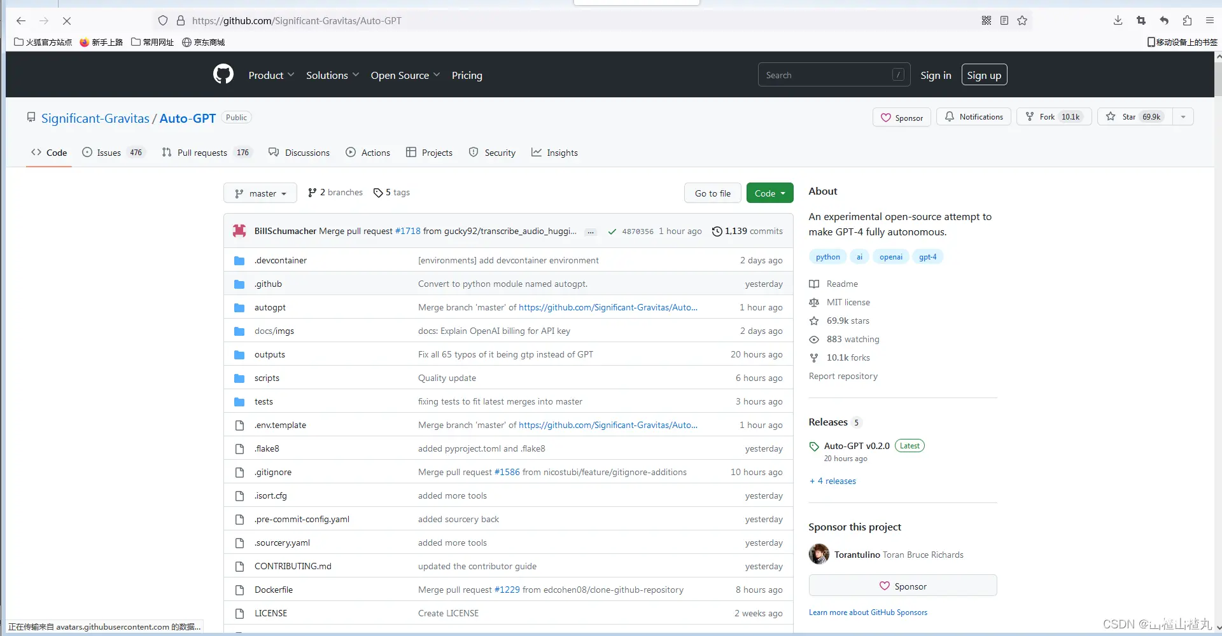View the 5 tags link

point(392,193)
